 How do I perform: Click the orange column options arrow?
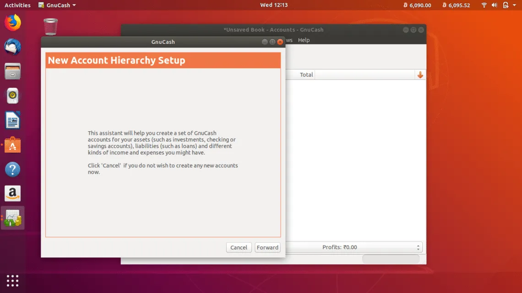420,75
